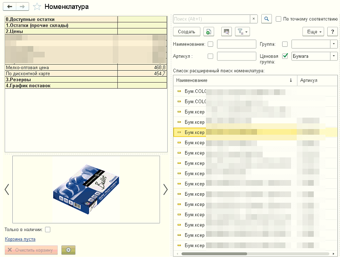This screenshot has width=340, height=257.
Task: Add Номенклатура to favorites with star
Action: click(x=37, y=7)
